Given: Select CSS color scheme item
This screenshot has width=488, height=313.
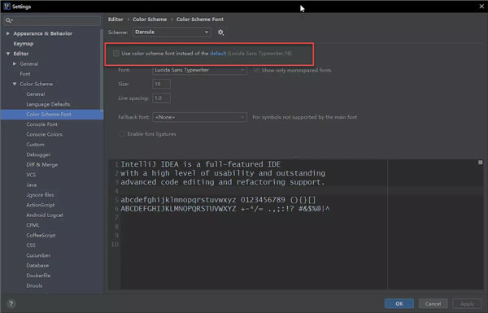Looking at the screenshot, I should [31, 246].
